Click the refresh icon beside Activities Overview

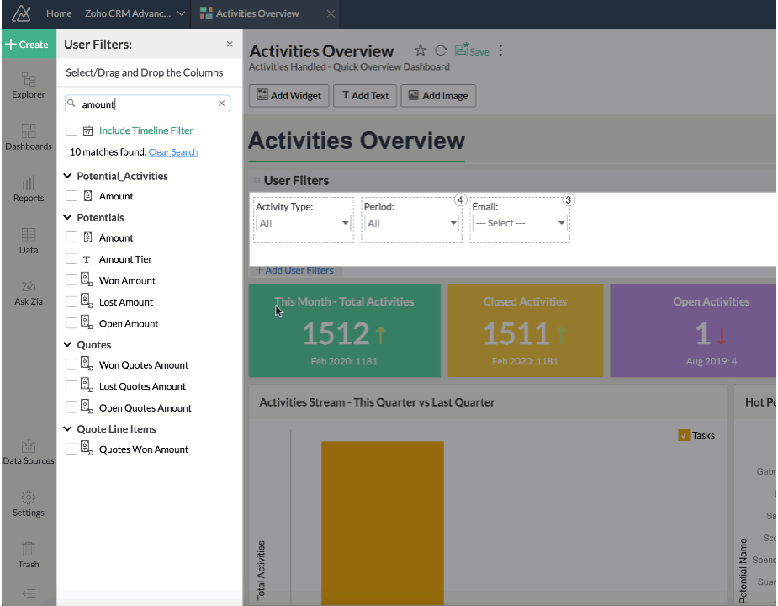pyautogui.click(x=440, y=50)
